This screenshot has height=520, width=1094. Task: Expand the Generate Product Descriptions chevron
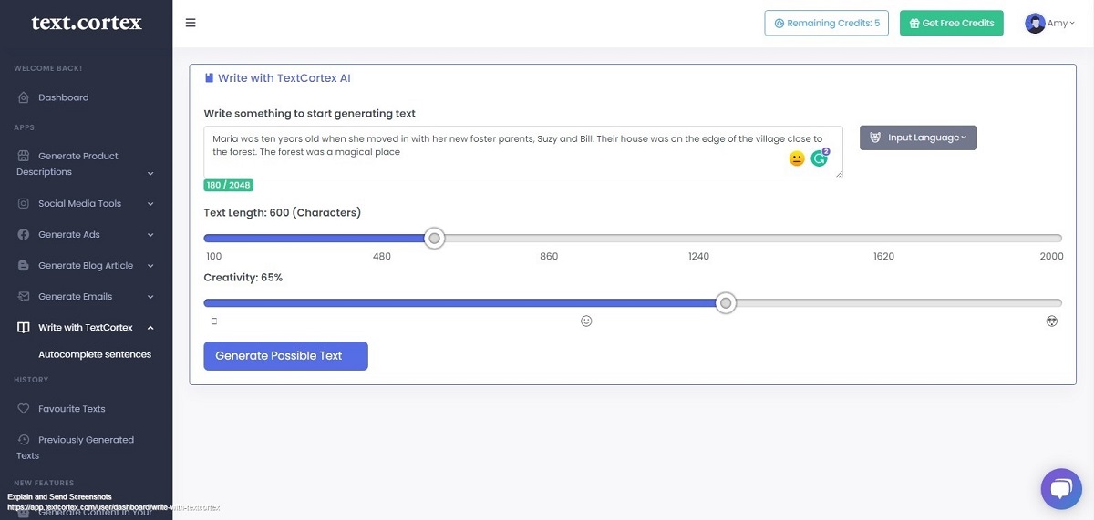click(x=150, y=173)
